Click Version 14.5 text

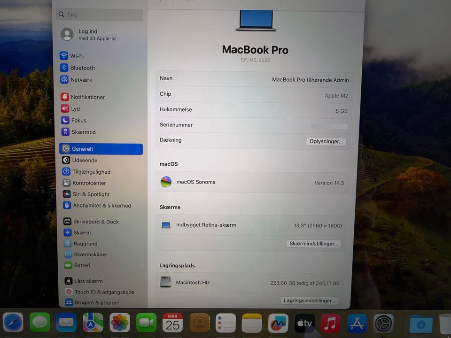329,183
